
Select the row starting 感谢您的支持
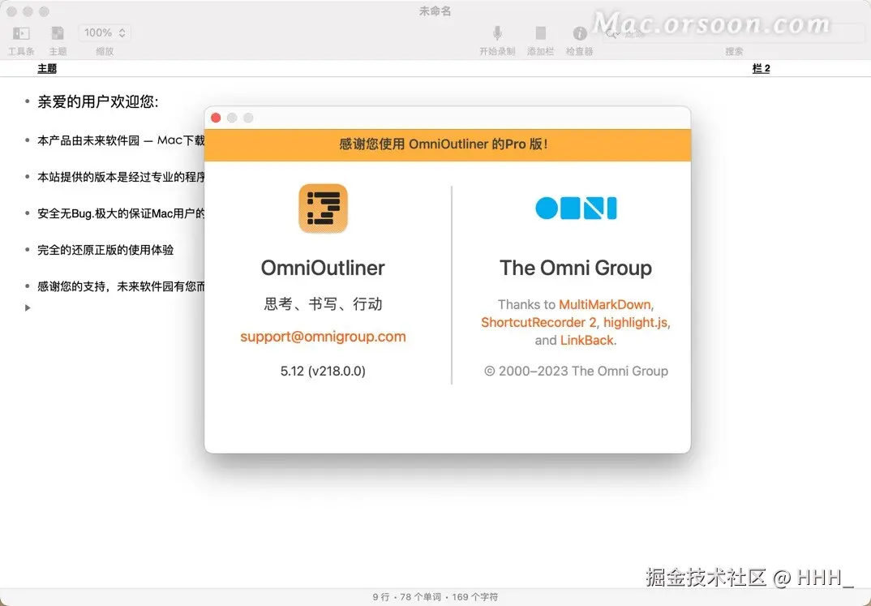click(x=121, y=286)
